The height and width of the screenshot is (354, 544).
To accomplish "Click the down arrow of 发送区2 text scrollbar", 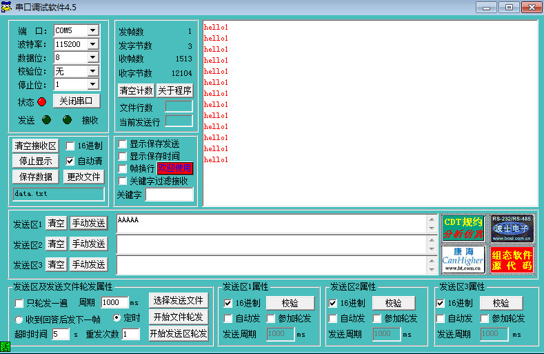I will click(x=432, y=248).
